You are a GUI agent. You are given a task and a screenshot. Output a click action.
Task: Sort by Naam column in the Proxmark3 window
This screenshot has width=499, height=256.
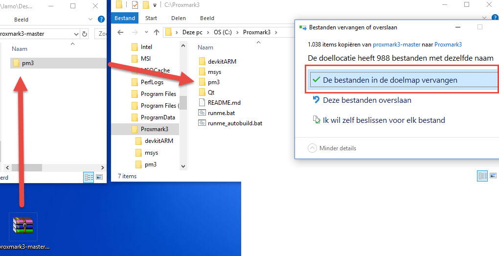tap(205, 47)
